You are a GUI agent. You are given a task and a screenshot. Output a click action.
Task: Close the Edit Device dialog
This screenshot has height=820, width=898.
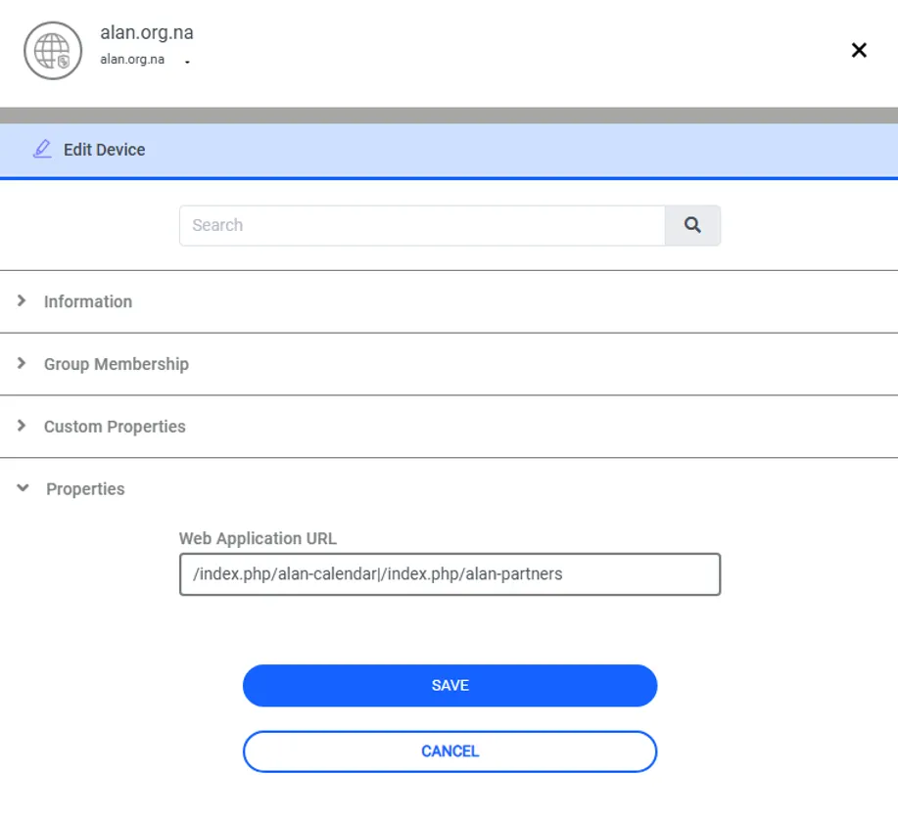(x=859, y=50)
